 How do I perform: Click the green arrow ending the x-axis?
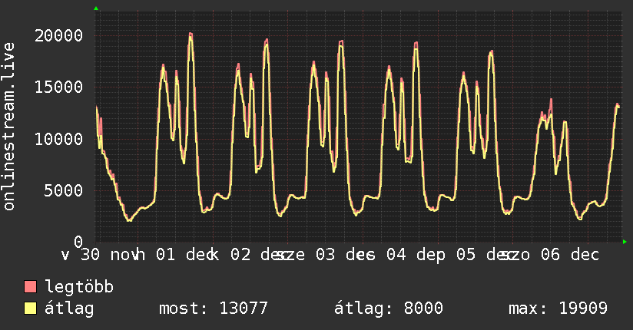[625, 242]
